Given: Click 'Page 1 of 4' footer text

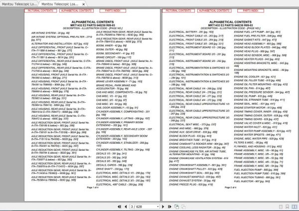Looking at the screenshot, I should point(93,188).
